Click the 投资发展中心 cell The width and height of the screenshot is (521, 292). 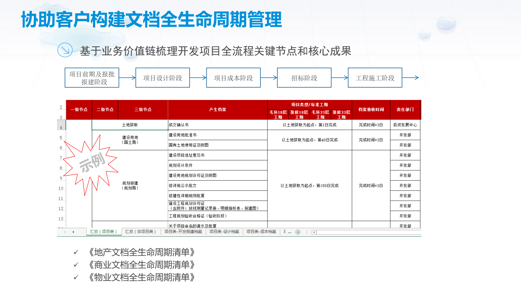(x=405, y=125)
